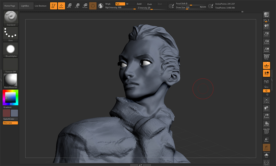Viewport: 276px width, 166px height.
Task: Click the SwitchColor button
Action: click(x=11, y=119)
